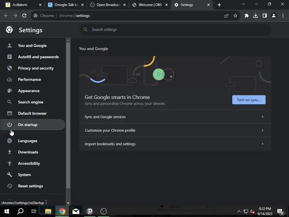The width and height of the screenshot is (289, 217).
Task: Close the Omegle tab
Action: [x=82, y=5]
